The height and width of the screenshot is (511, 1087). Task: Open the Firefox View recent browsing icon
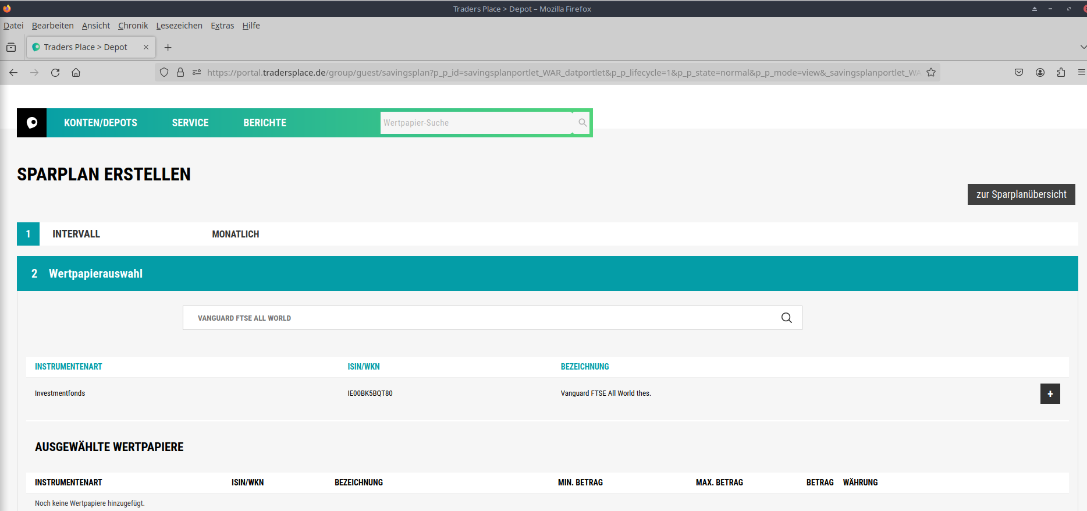click(x=11, y=47)
